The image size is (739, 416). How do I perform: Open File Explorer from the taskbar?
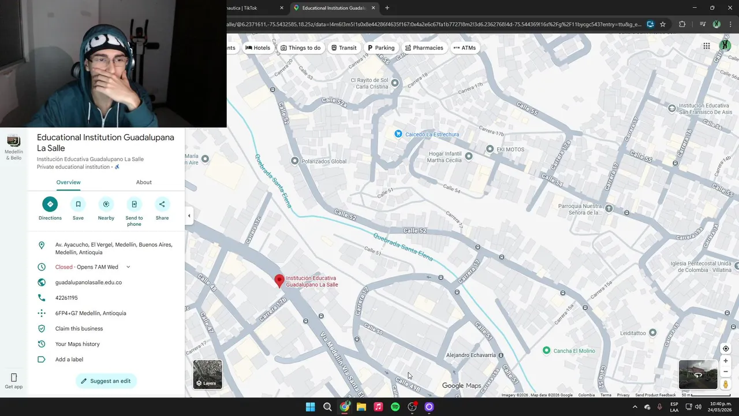coord(361,407)
